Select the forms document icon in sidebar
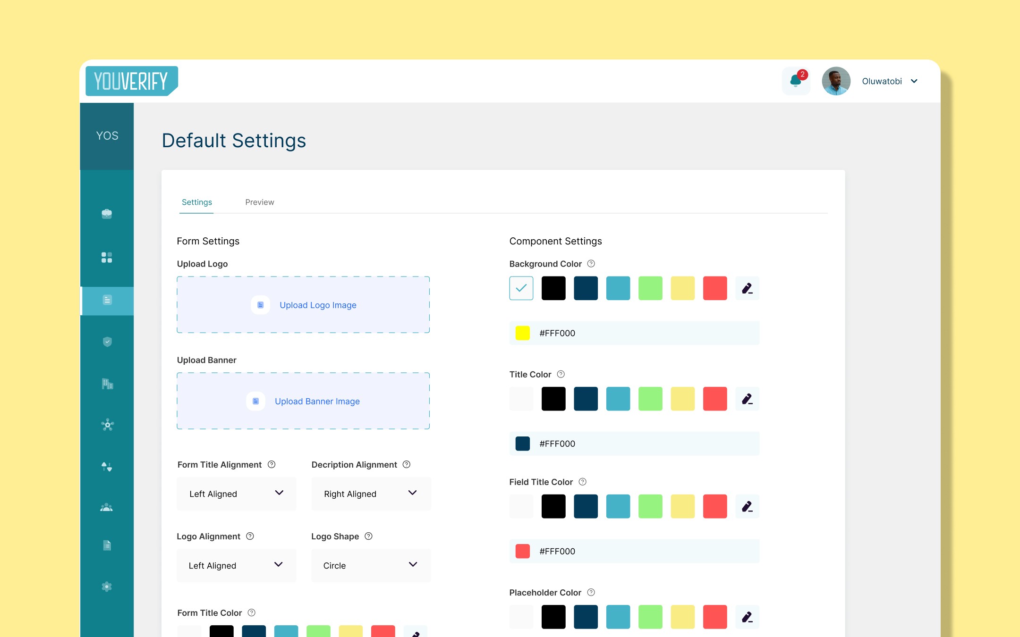The width and height of the screenshot is (1020, 637). pos(107,300)
